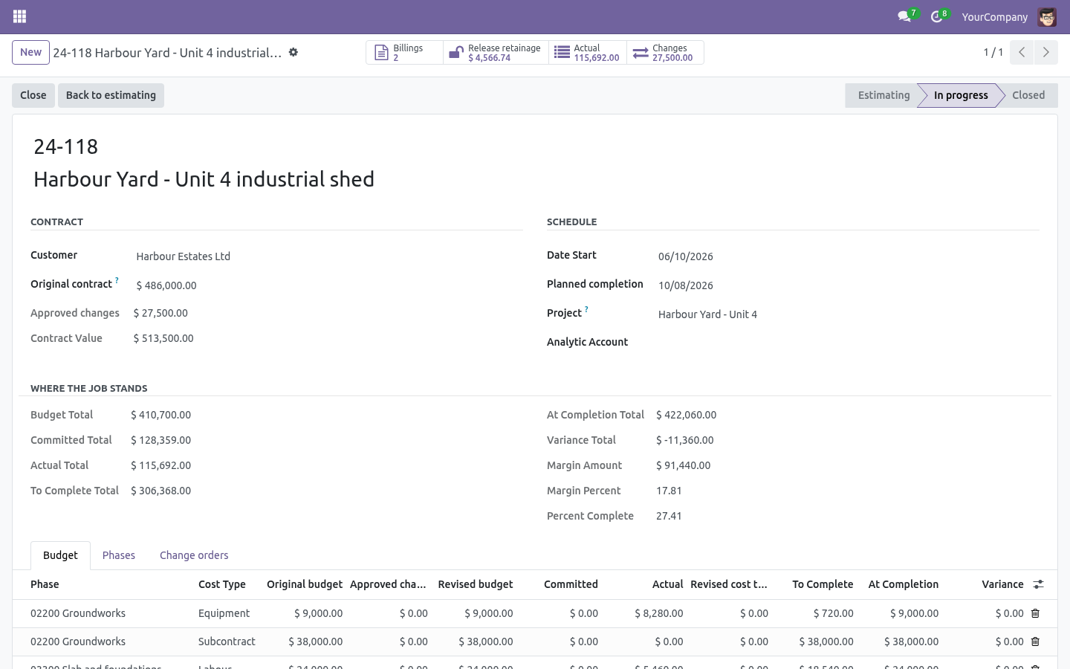Open the gear actions menu

(x=294, y=52)
